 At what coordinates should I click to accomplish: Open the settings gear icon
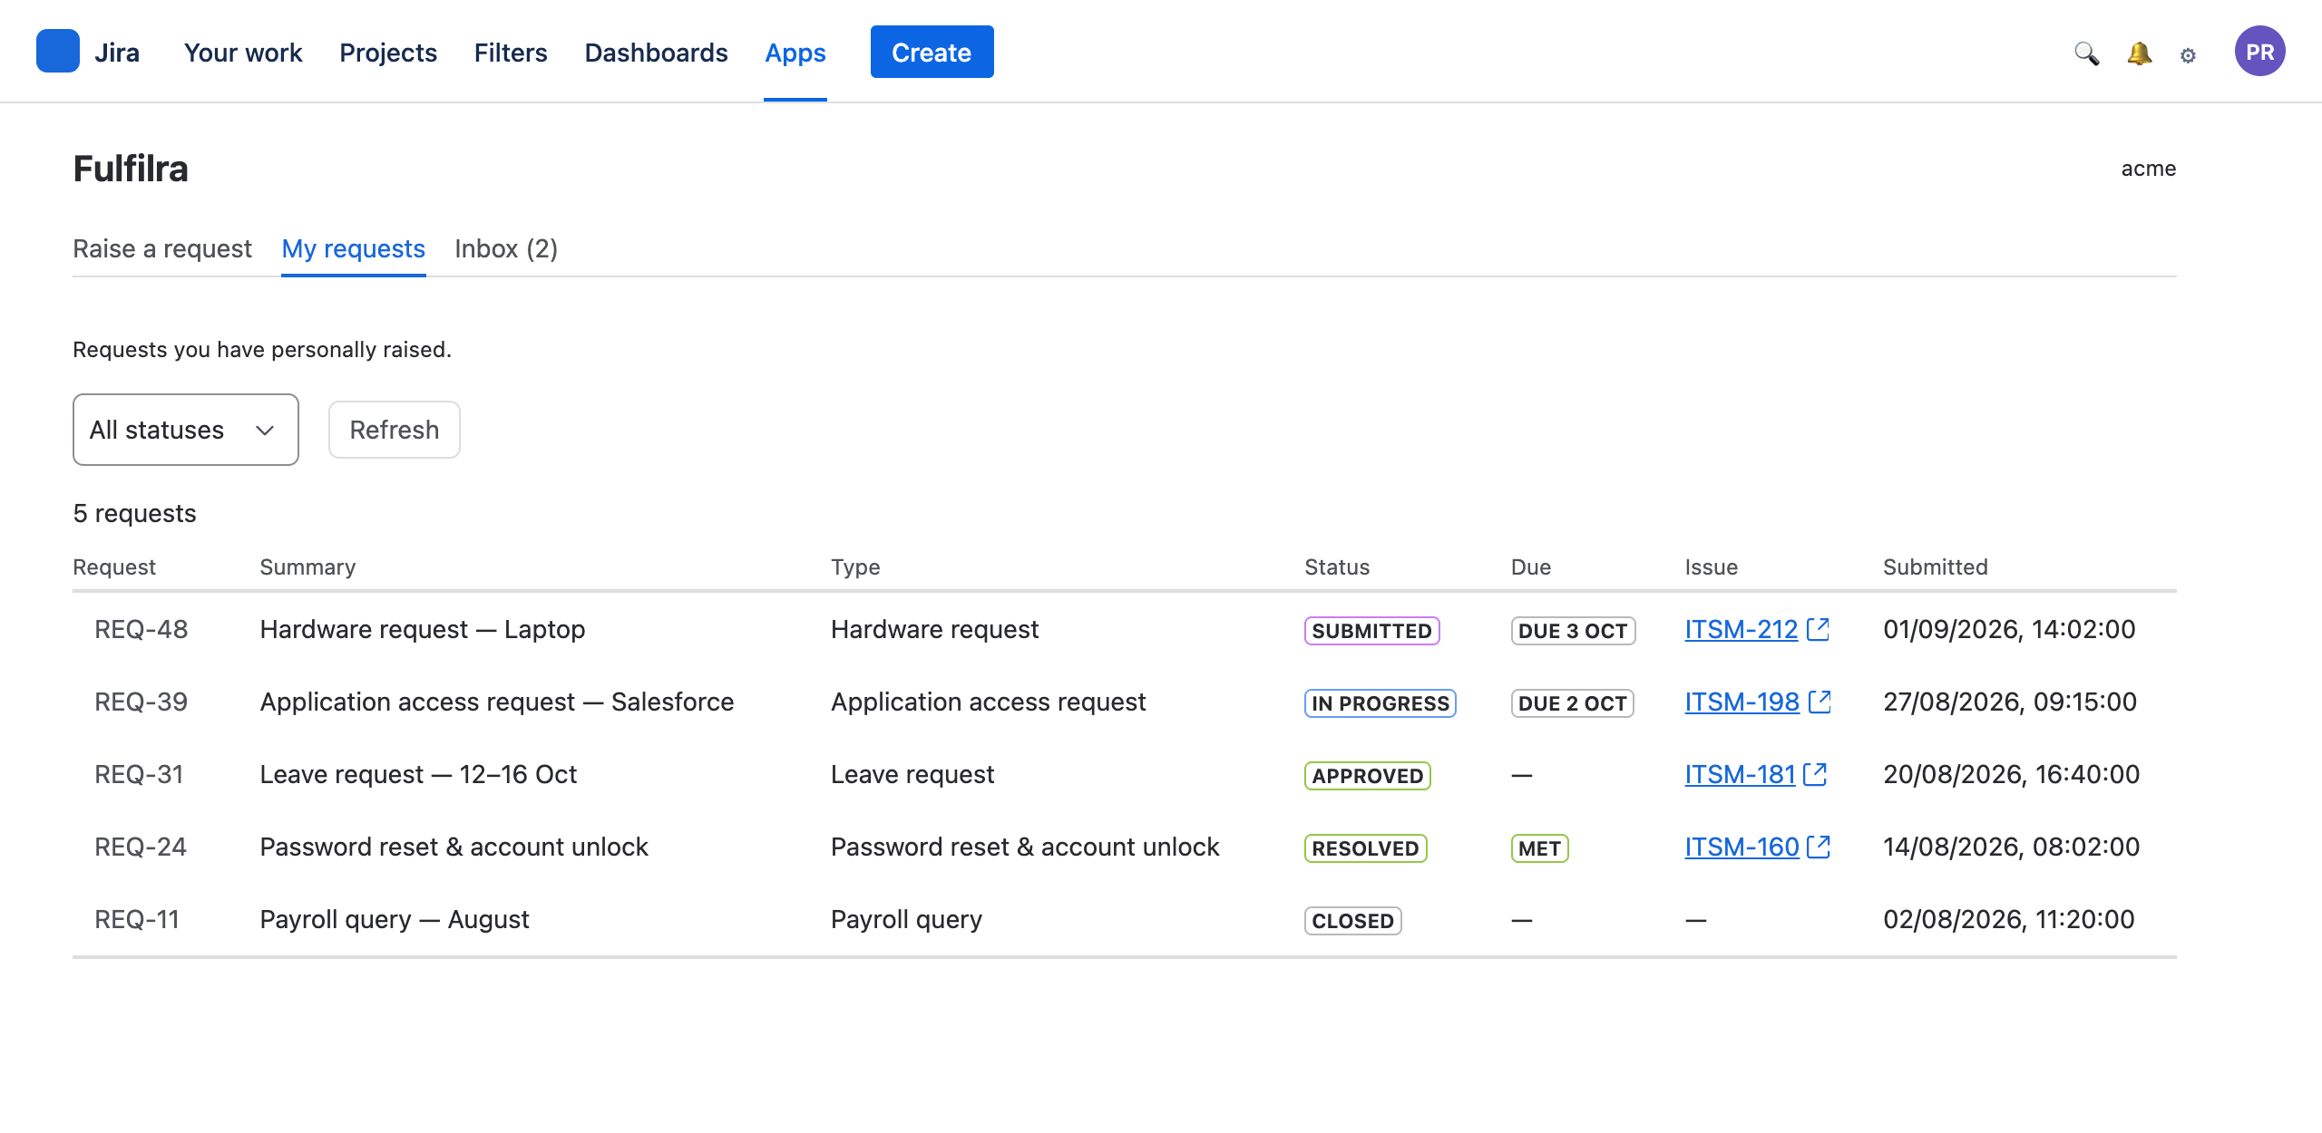click(x=2188, y=55)
